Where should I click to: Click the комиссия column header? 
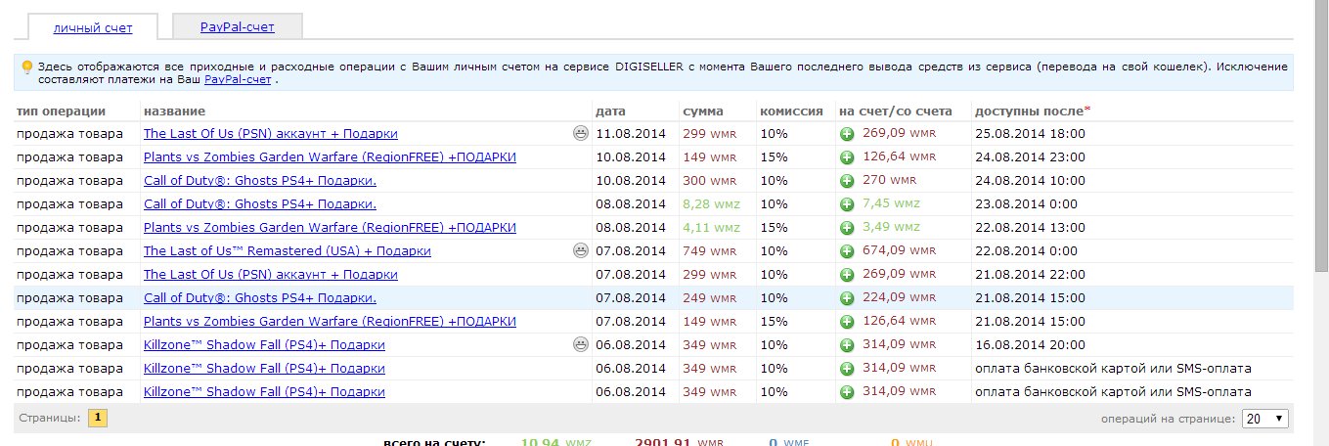pos(792,111)
